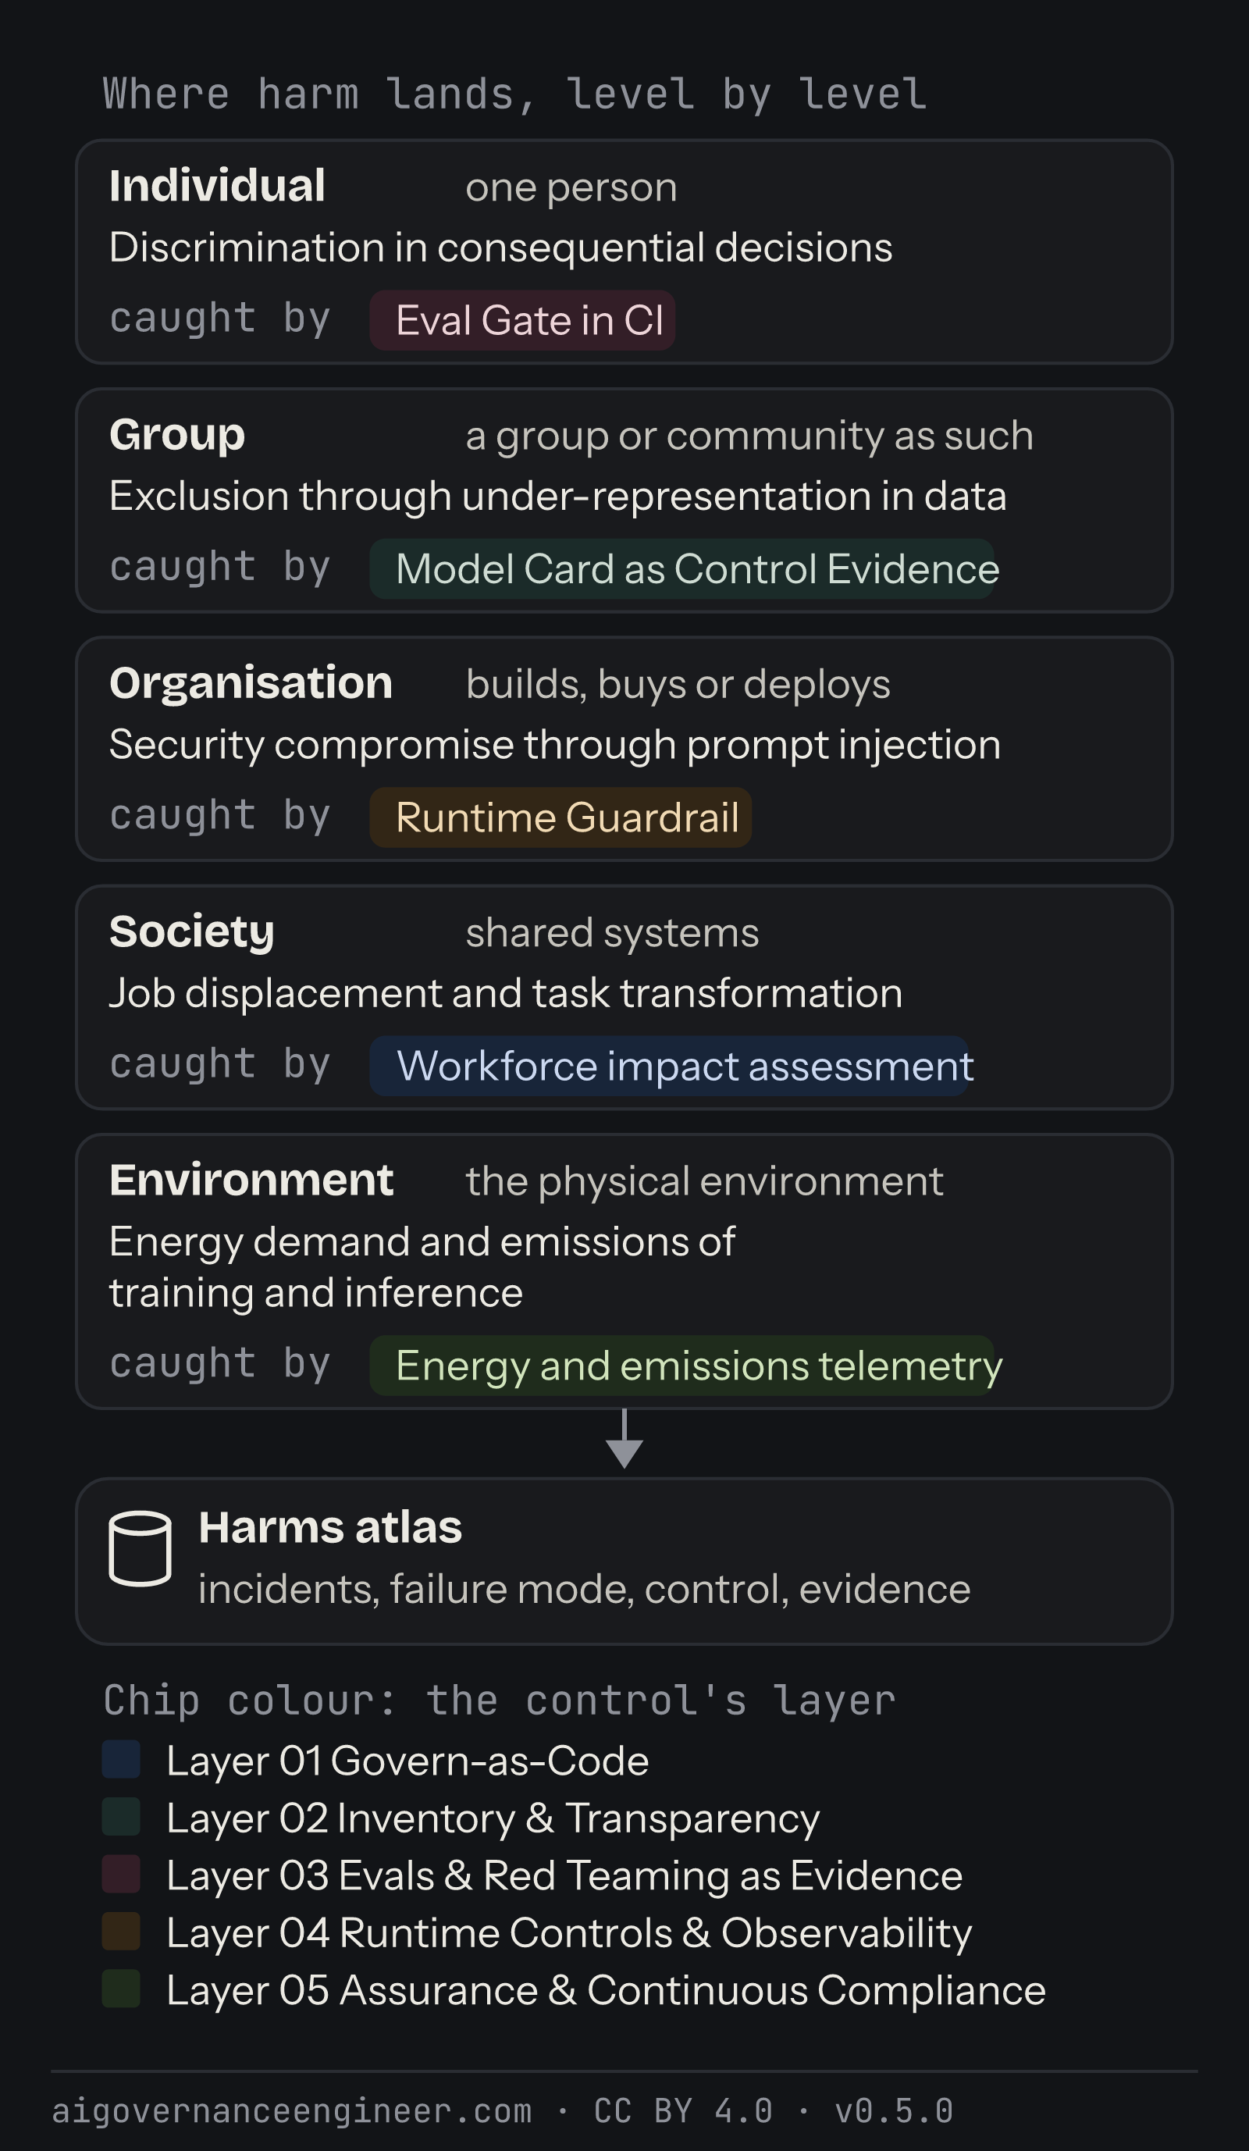
Task: Select the Layer 03 Evals & Red Teaming swatch
Action: pyautogui.click(x=121, y=1875)
